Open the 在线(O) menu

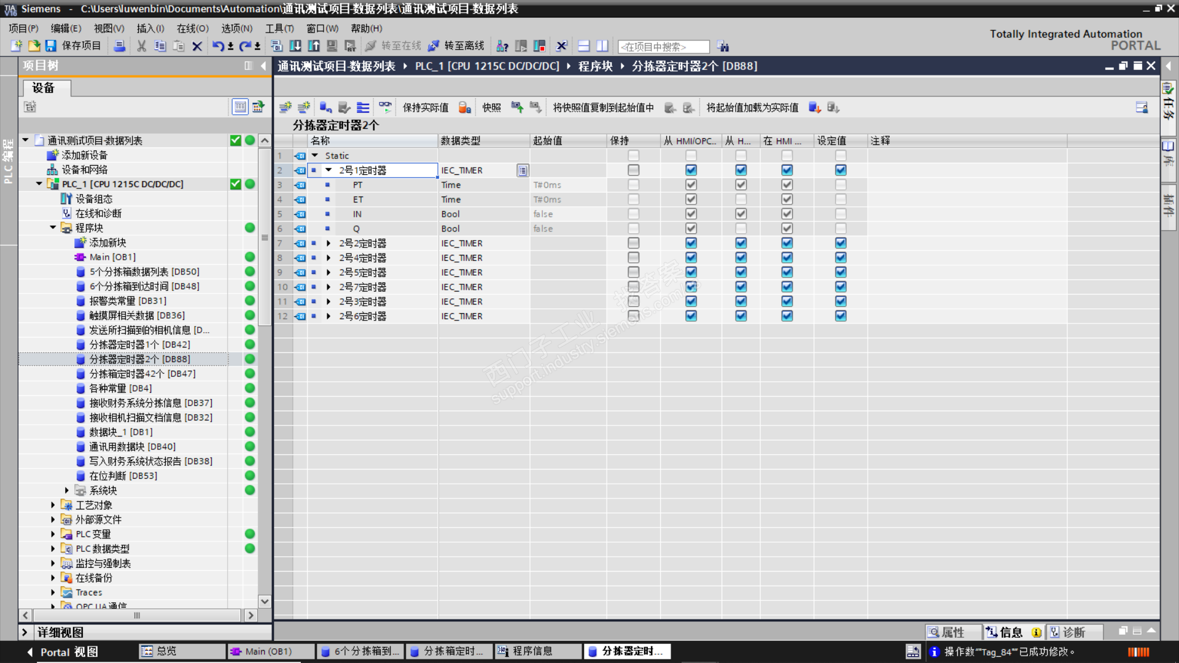pos(192,28)
